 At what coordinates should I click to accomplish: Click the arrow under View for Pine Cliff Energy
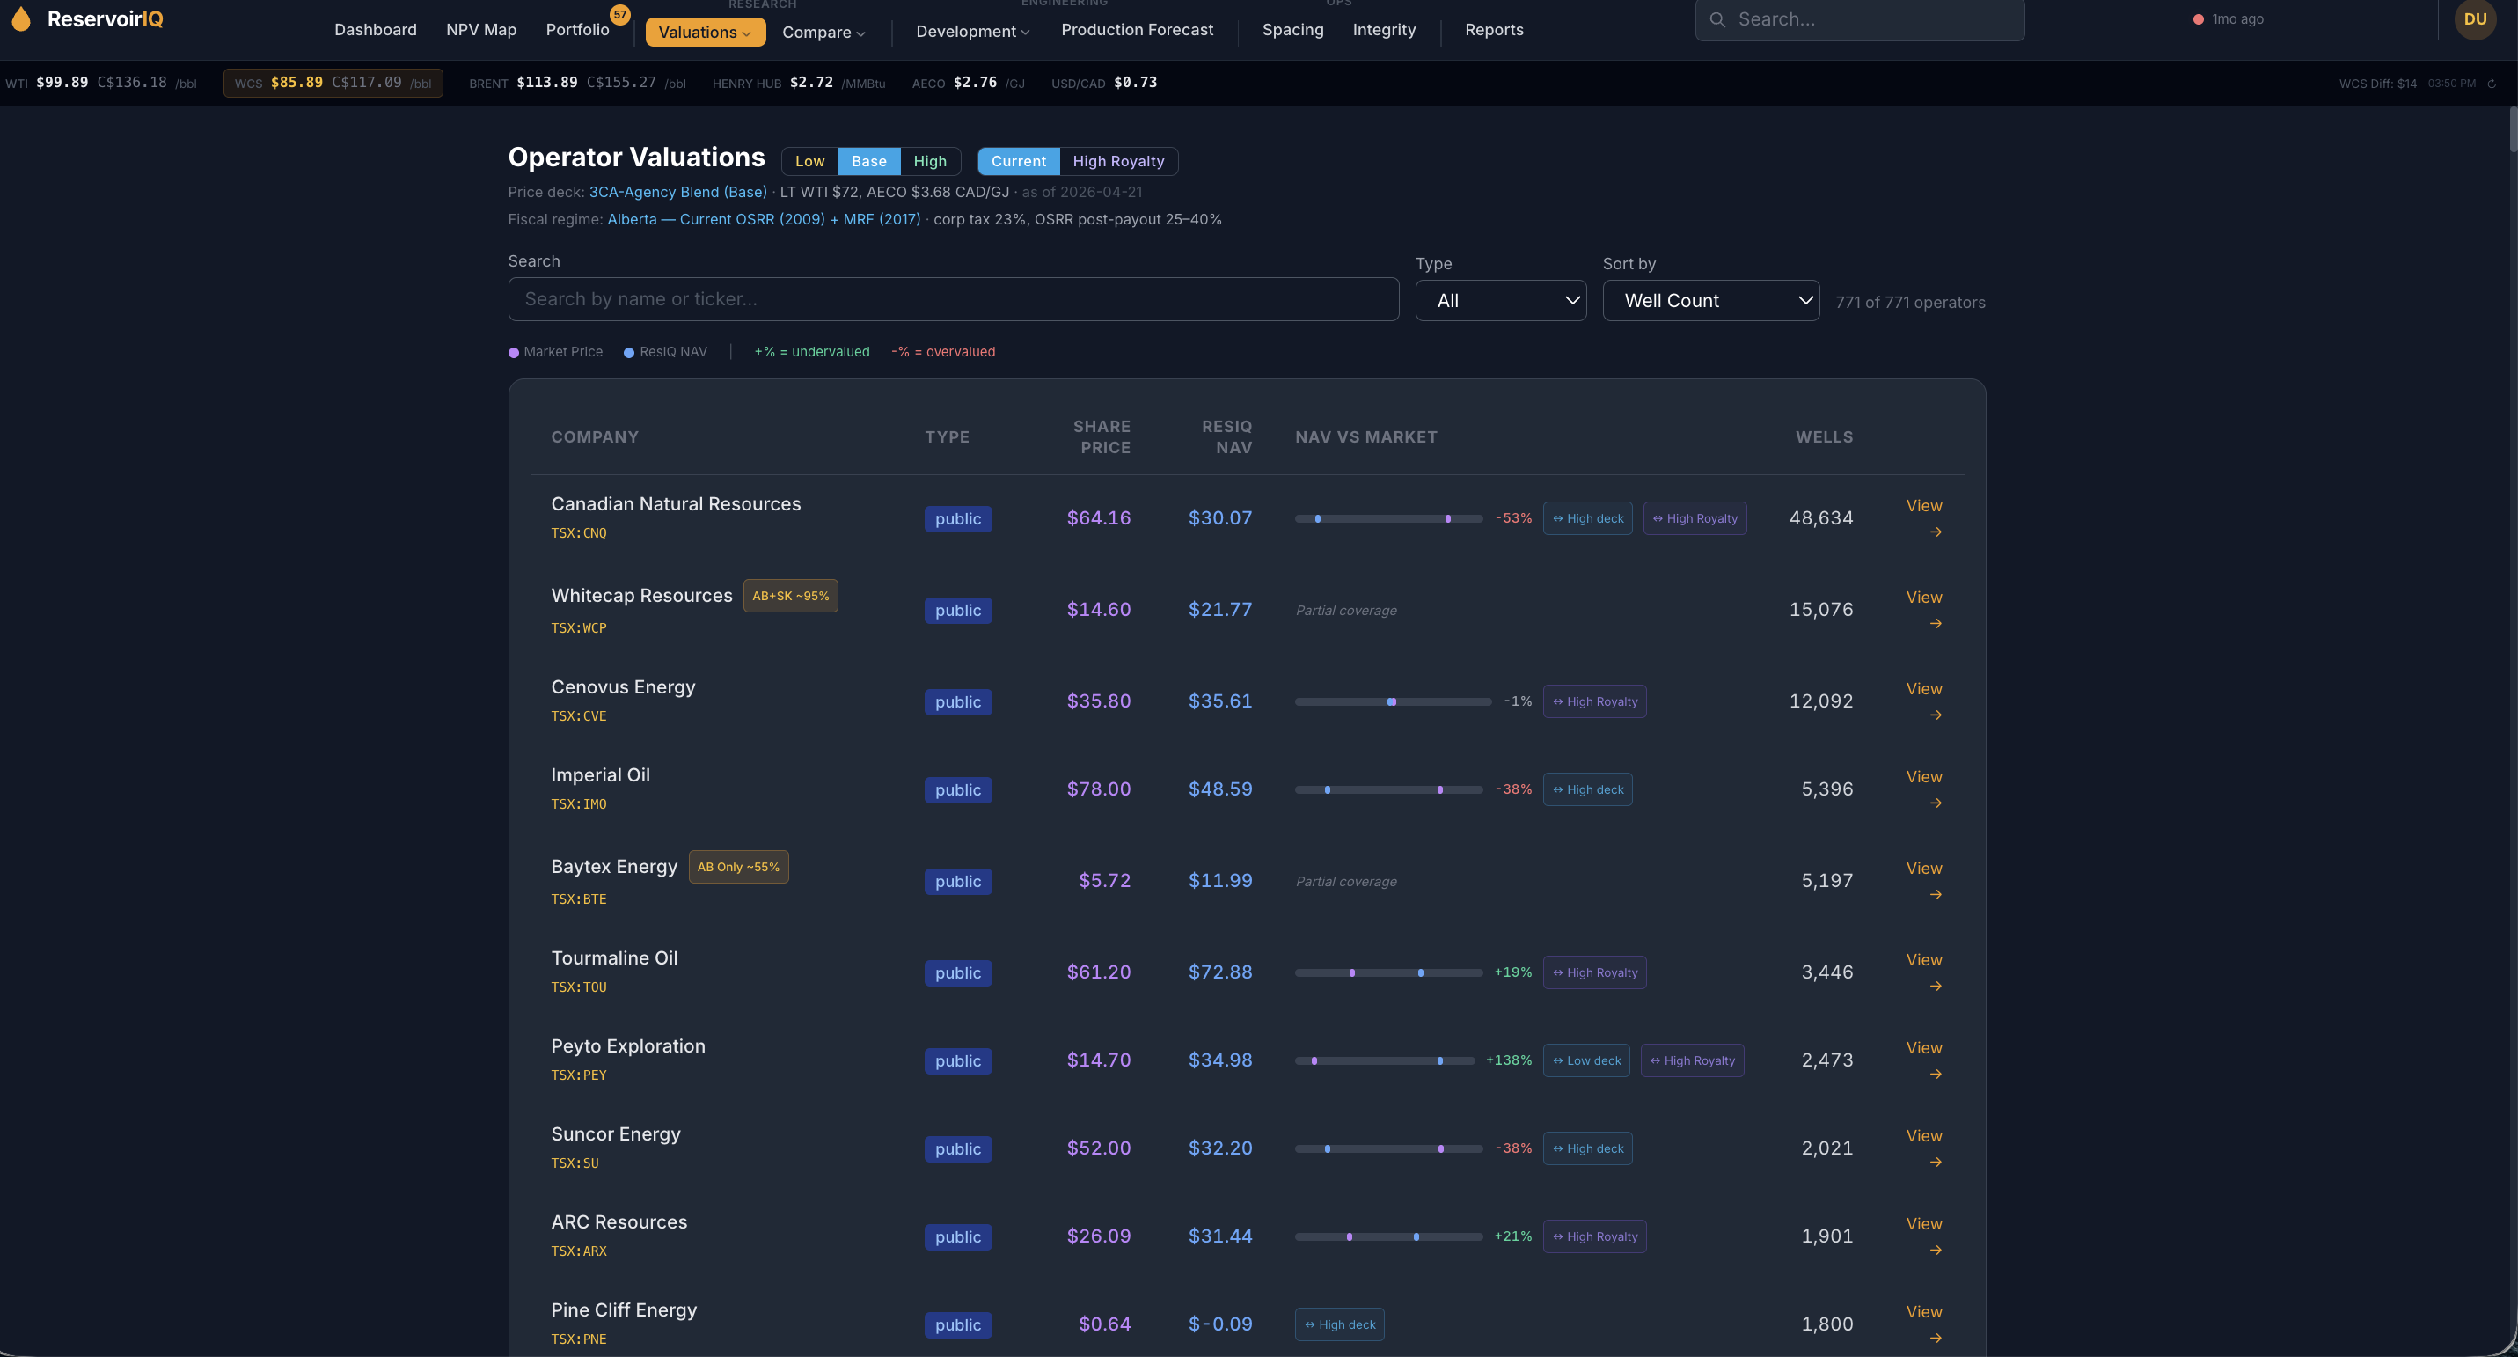(1936, 1339)
